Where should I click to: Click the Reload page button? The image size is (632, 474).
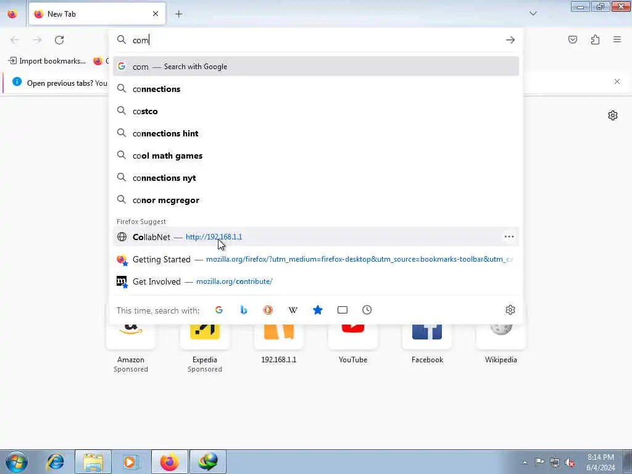[59, 40]
